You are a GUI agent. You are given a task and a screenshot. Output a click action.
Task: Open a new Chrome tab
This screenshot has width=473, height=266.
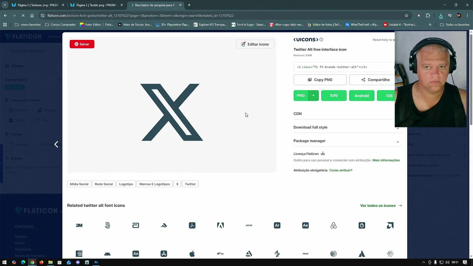pyautogui.click(x=189, y=5)
